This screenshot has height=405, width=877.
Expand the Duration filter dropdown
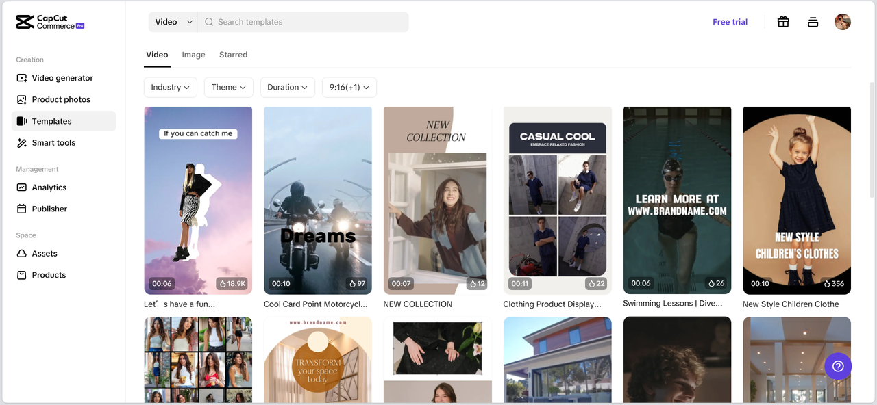click(x=288, y=87)
